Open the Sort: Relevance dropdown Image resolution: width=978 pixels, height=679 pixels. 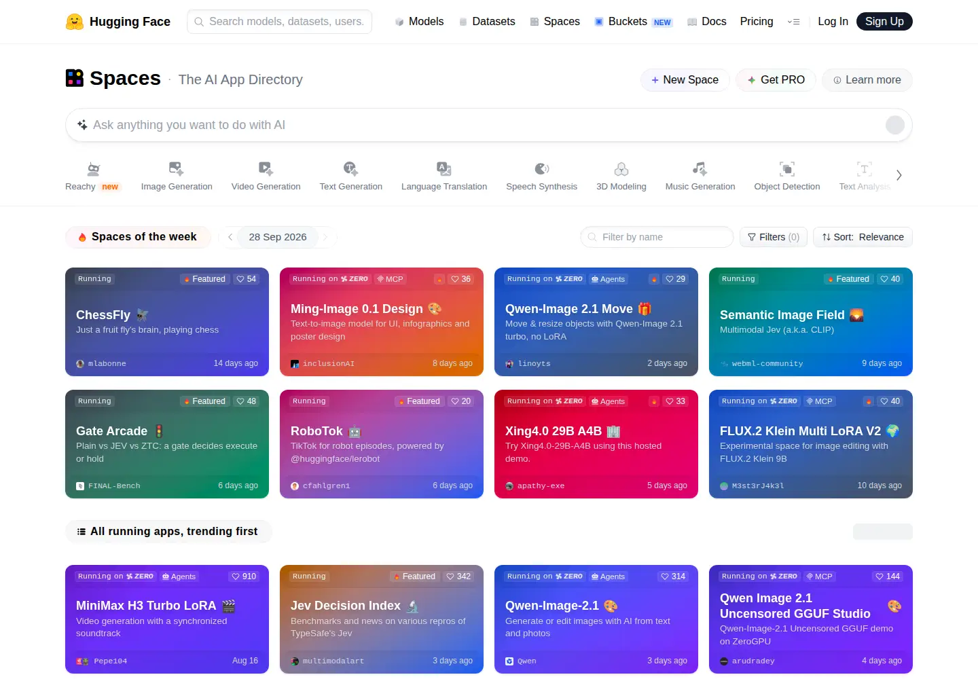863,237
